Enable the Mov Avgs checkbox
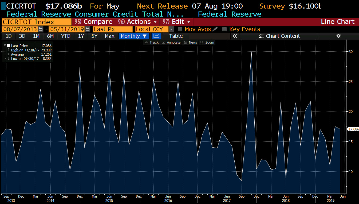Image resolution: width=359 pixels, height=204 pixels. pos(180,29)
